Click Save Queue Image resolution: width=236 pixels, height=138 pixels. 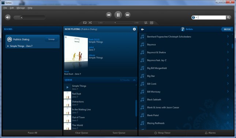point(119,133)
